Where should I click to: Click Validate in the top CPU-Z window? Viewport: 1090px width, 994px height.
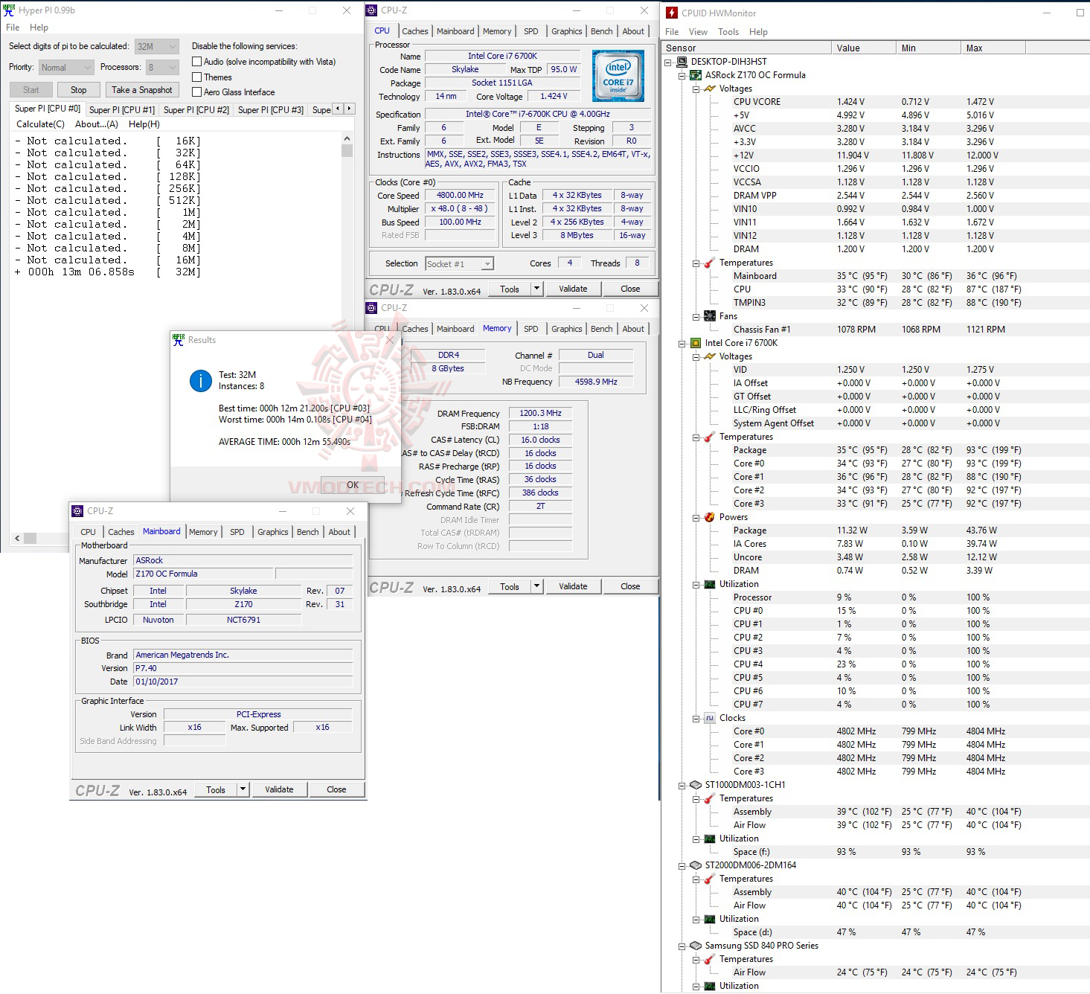coord(573,289)
